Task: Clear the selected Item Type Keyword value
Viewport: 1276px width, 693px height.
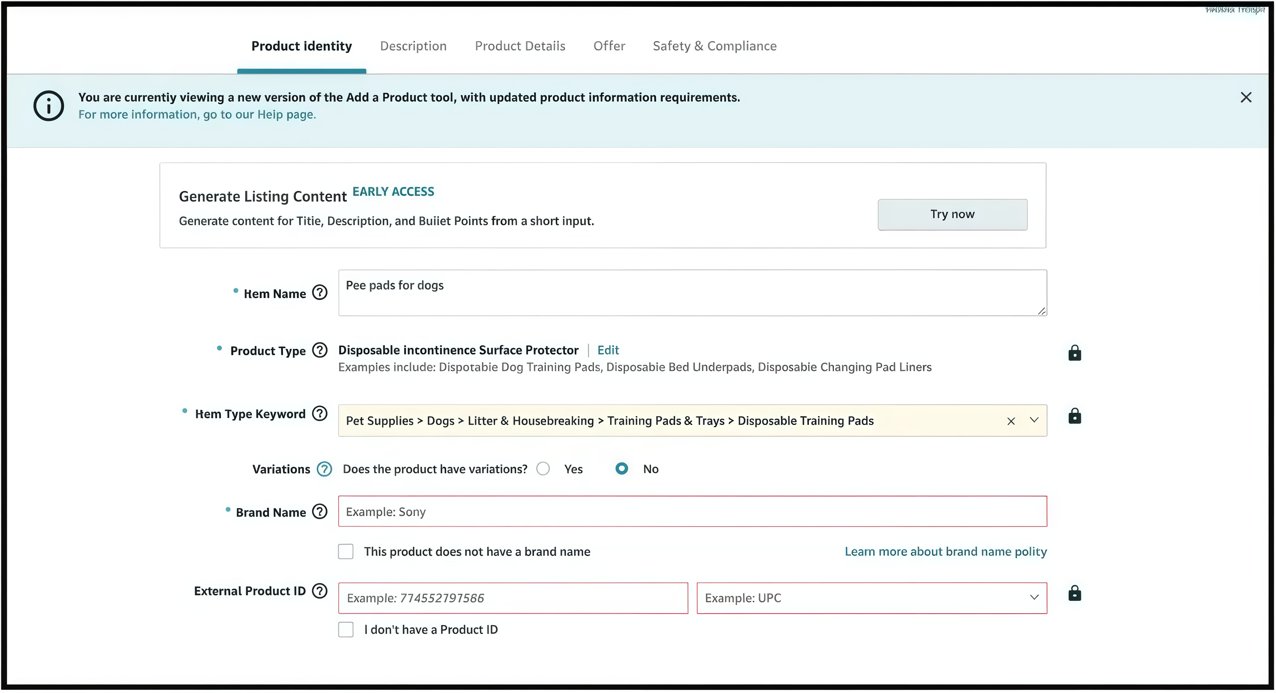Action: coord(1011,421)
